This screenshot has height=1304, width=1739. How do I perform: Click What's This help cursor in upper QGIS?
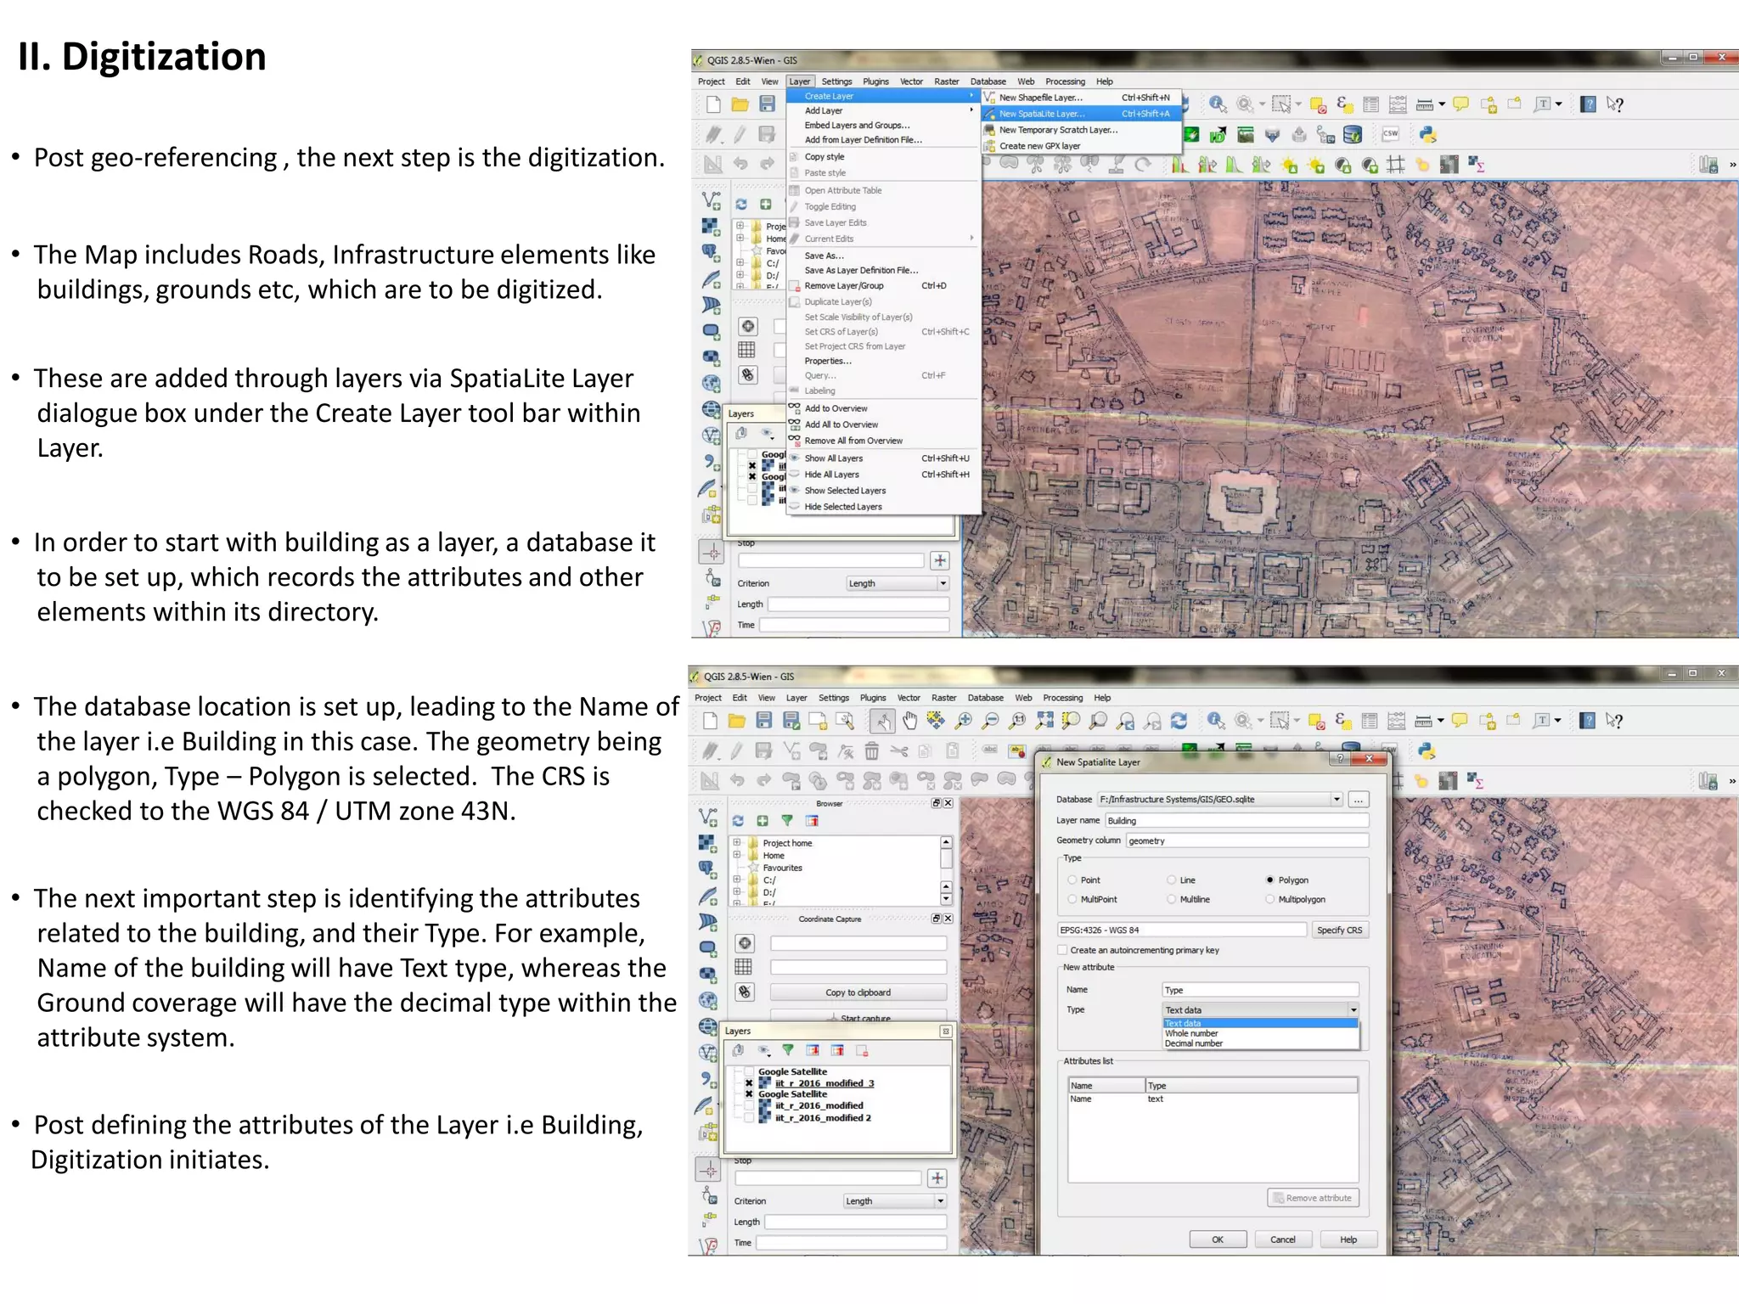coord(1615,104)
